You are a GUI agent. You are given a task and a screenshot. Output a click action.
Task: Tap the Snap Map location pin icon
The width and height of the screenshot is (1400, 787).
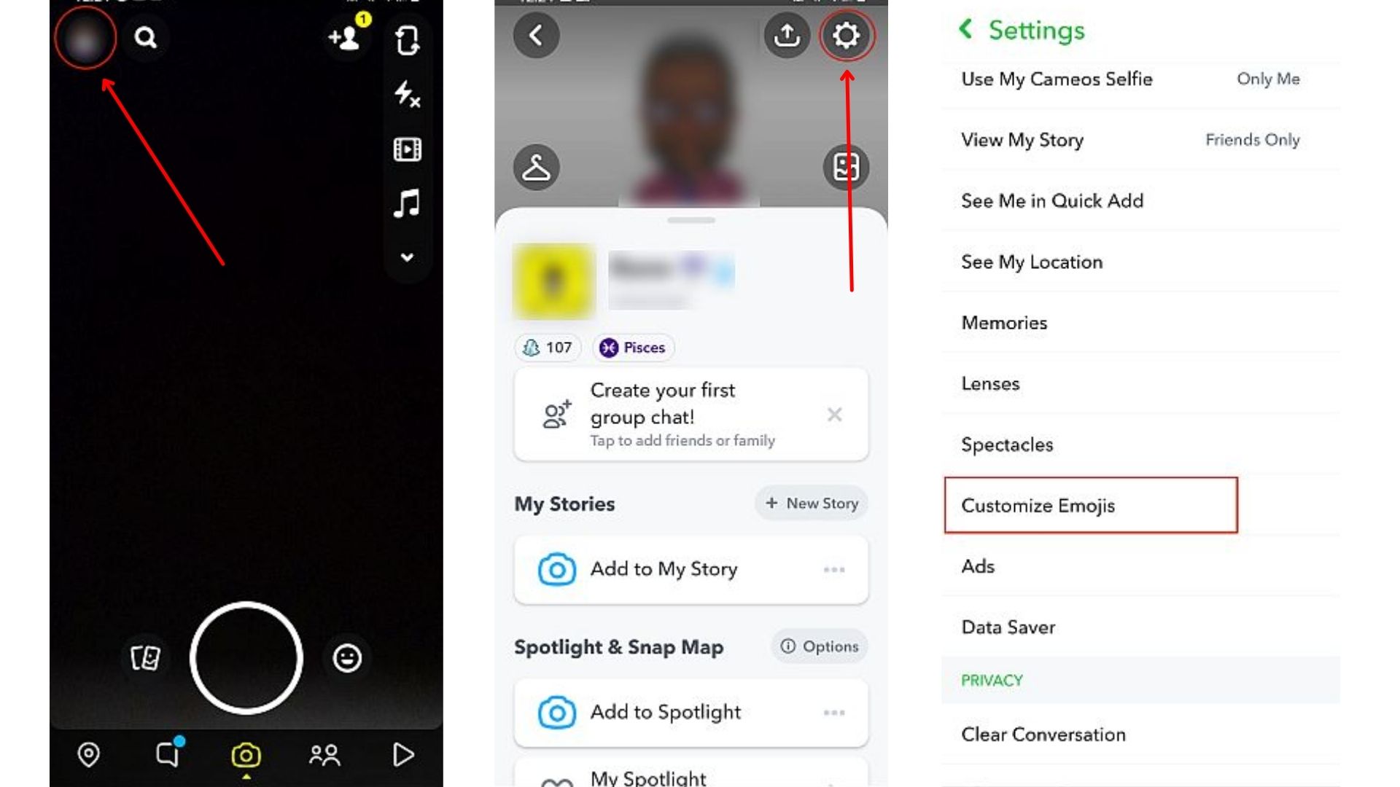pos(87,755)
